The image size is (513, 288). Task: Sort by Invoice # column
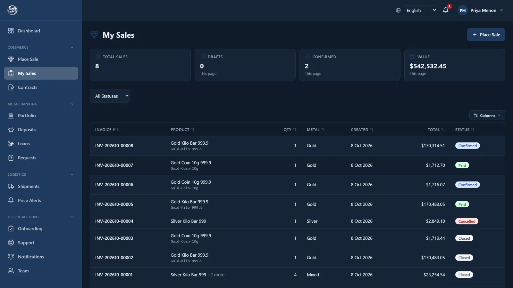pyautogui.click(x=107, y=130)
